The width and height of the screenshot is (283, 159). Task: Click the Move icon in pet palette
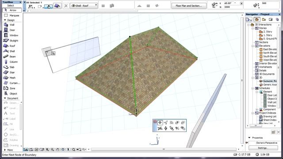click(x=160, y=123)
